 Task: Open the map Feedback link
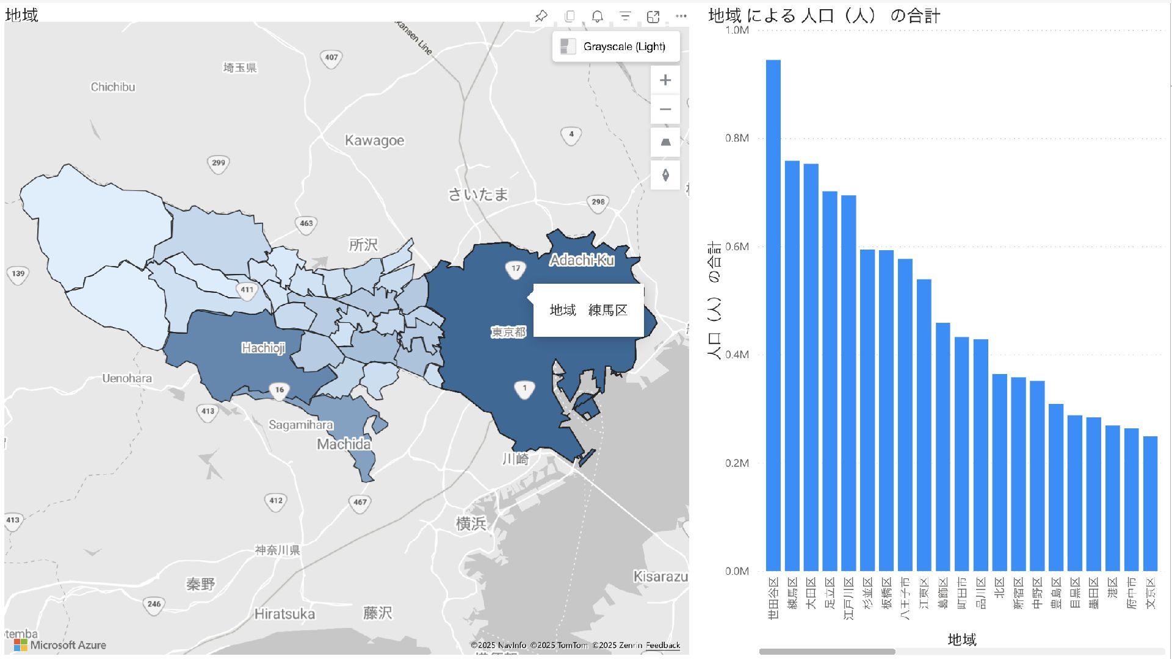point(662,645)
